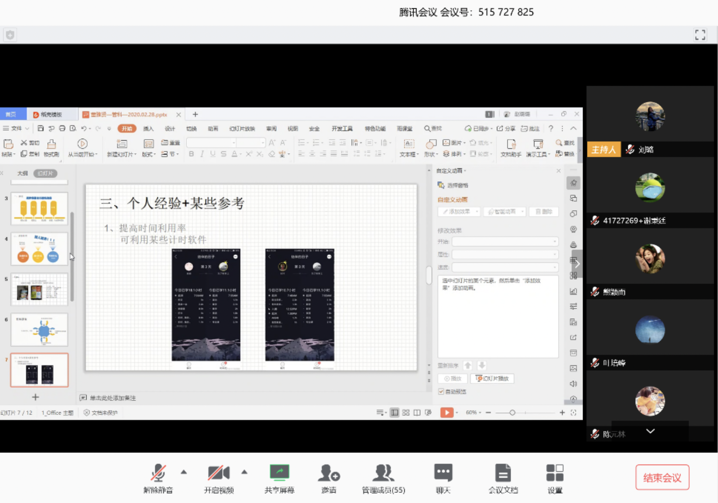This screenshot has height=503, width=718.
Task: Switch to the 插入 (Insert) ribbon tab
Action: pos(148,129)
